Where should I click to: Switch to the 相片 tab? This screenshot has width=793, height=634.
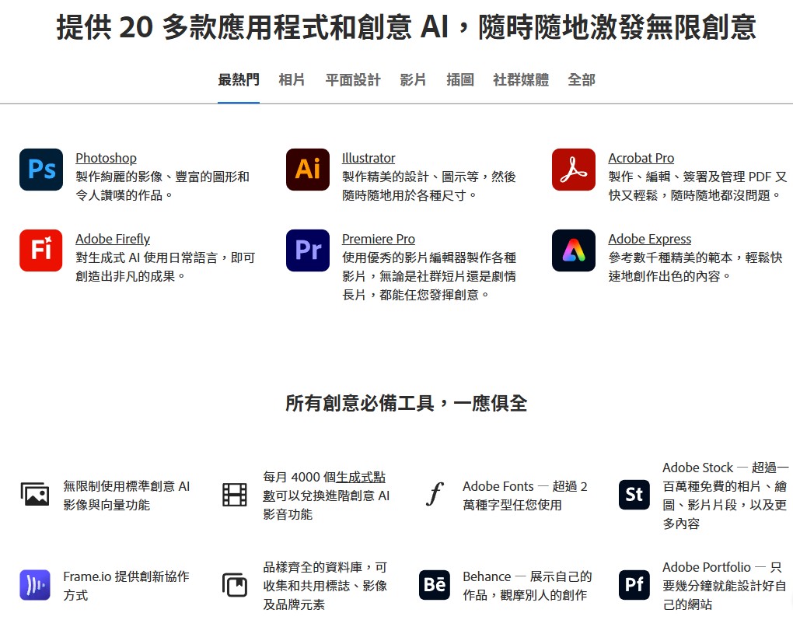tap(292, 80)
